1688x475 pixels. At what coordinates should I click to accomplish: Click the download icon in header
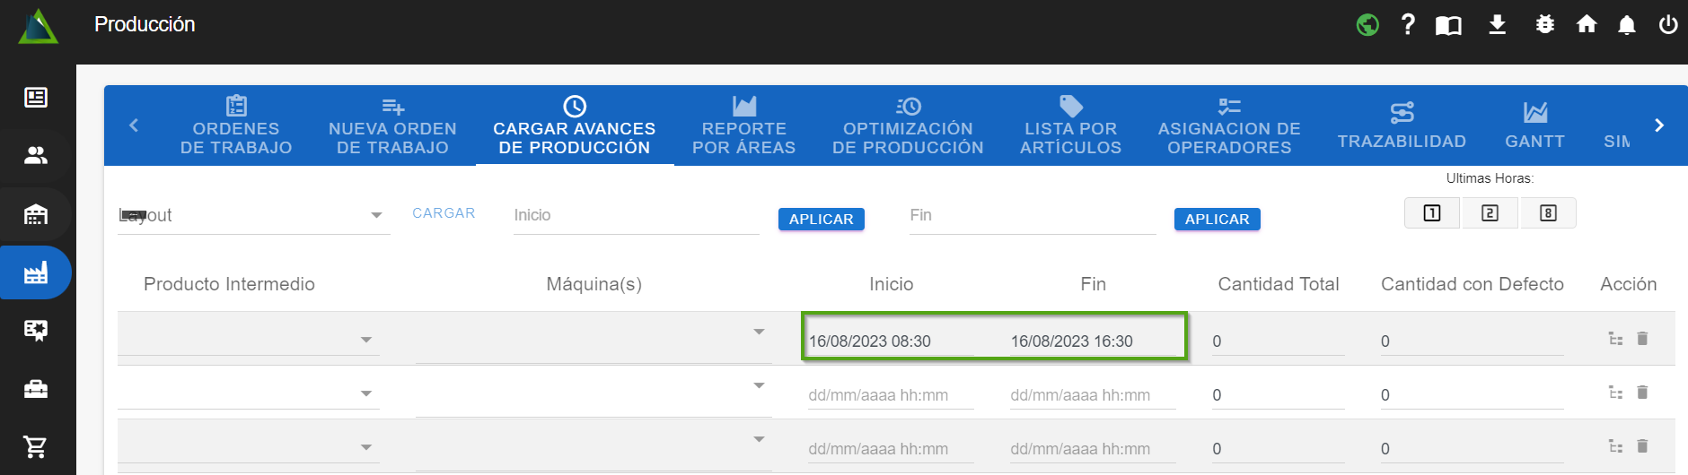pos(1497,24)
